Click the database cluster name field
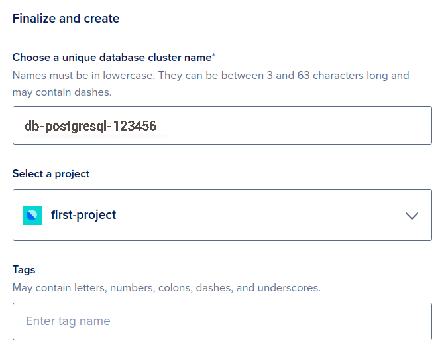 tap(222, 125)
